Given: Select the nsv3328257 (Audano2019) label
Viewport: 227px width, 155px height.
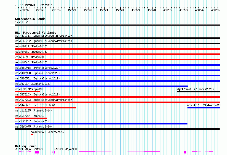Looking at the screenshot, I should click(33, 121).
